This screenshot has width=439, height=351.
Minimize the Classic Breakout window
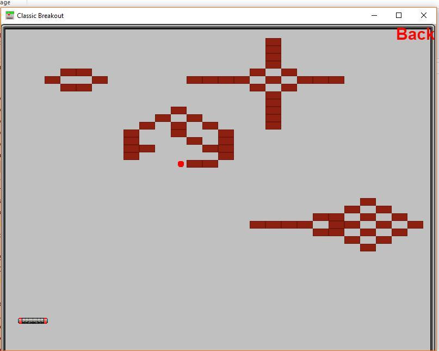pos(374,15)
